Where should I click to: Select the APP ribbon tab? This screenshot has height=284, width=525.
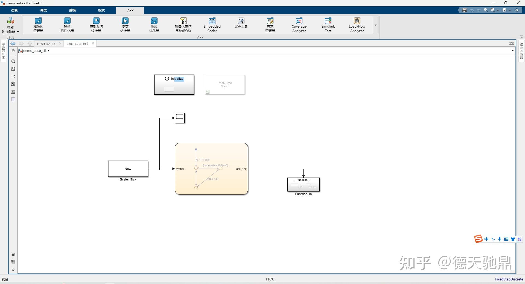click(x=130, y=10)
